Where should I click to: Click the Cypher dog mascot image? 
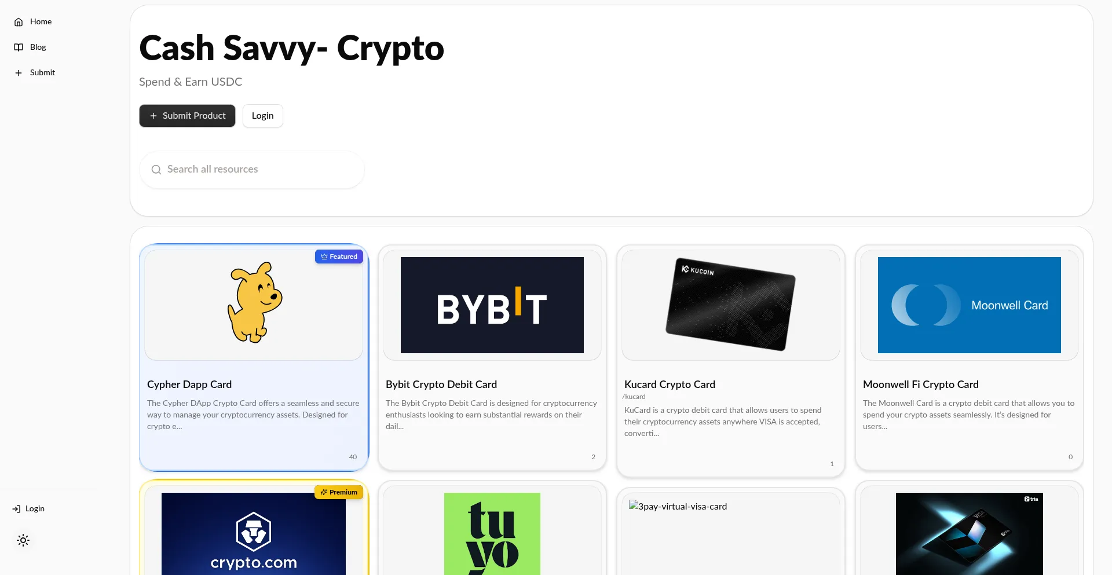(x=254, y=302)
